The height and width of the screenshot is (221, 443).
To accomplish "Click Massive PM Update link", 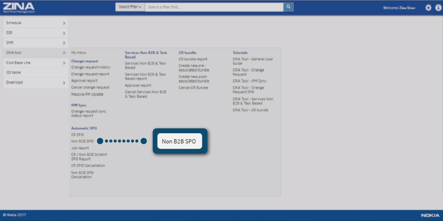I will (87, 94).
